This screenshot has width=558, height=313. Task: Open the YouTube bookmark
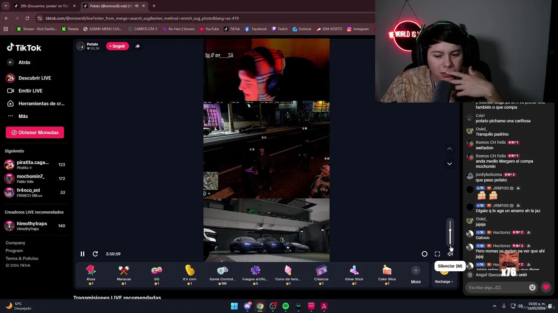click(209, 29)
